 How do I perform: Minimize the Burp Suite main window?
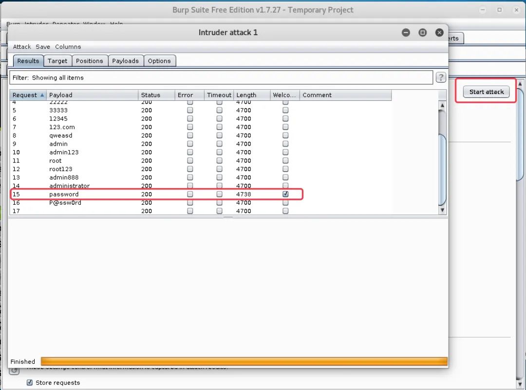(x=483, y=10)
